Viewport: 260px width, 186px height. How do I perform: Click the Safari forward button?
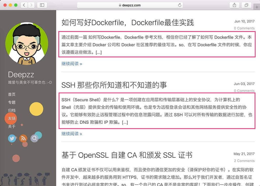(x=31, y=5)
